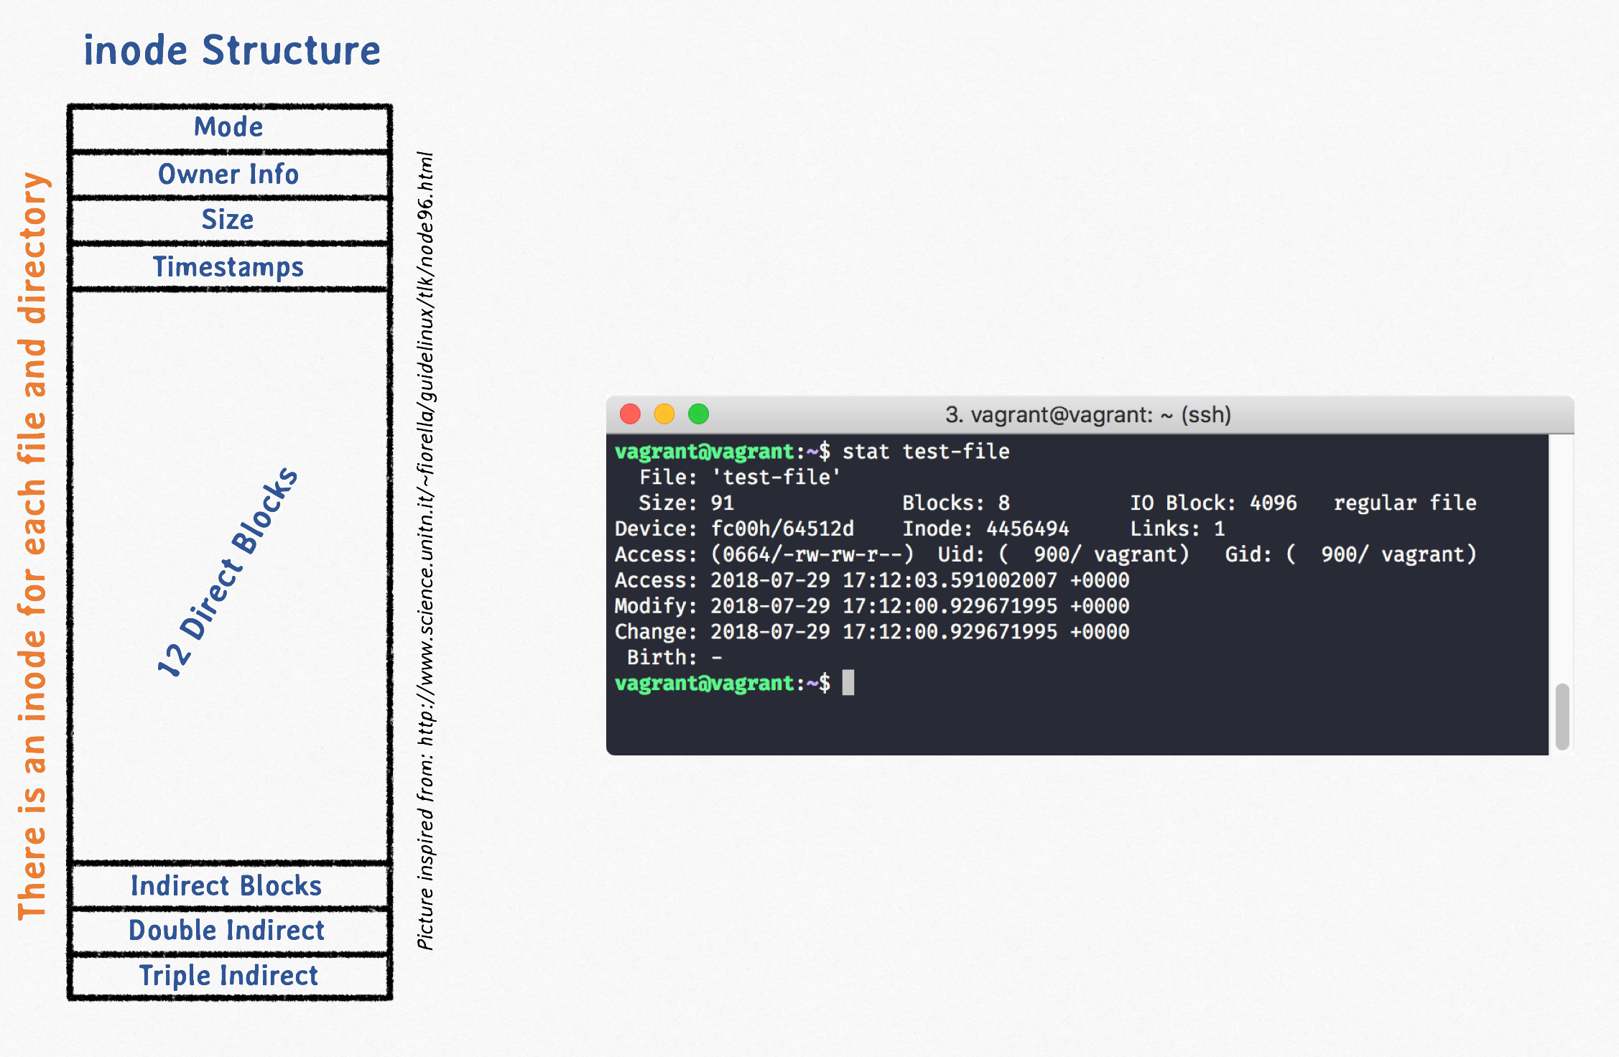Click the 'Owner Info' box in inode diagram
The height and width of the screenshot is (1057, 1619).
click(x=229, y=174)
